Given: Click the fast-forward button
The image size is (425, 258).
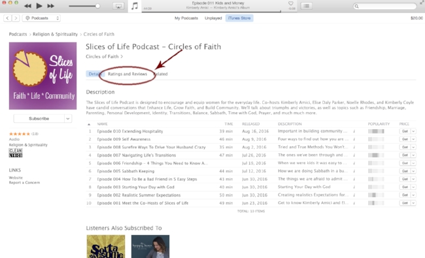Looking at the screenshot, I should (x=51, y=6).
